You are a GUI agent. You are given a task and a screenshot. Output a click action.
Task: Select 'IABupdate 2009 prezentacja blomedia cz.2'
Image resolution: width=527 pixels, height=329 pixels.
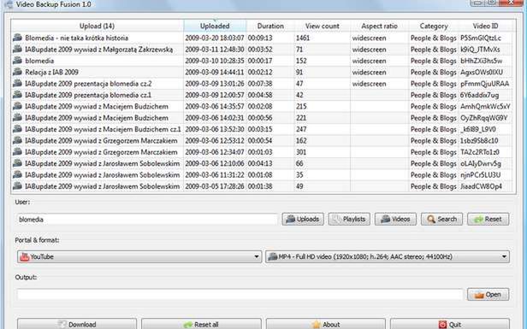(x=262, y=84)
